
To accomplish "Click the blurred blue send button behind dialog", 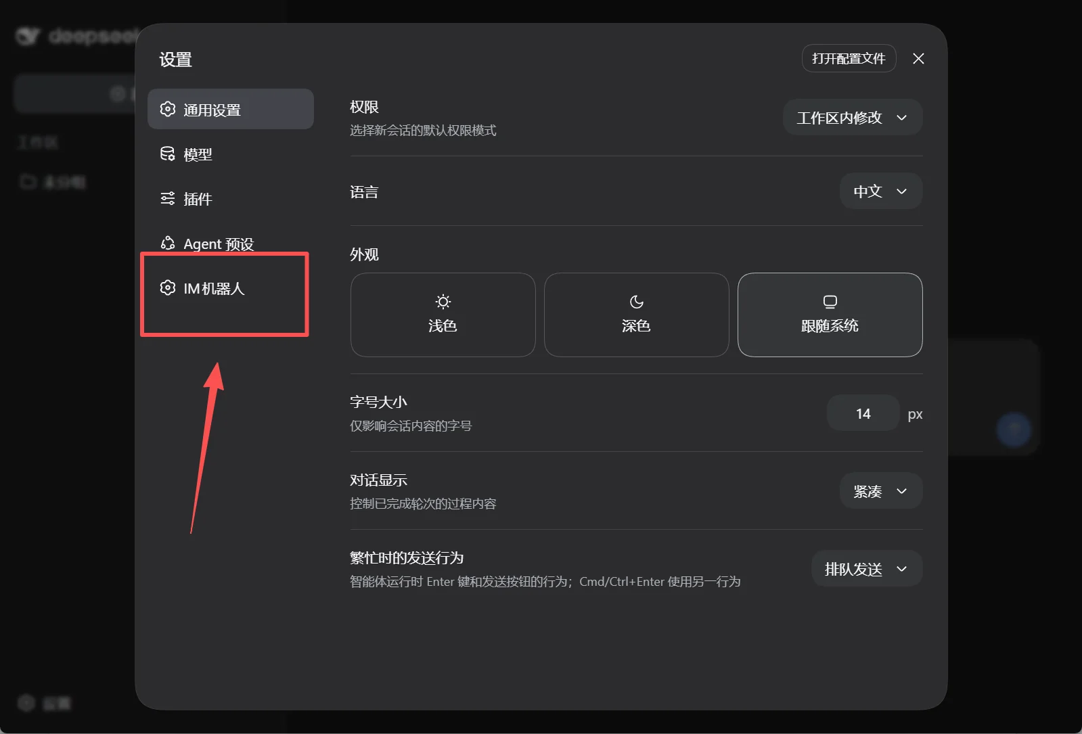I will click(x=1013, y=430).
